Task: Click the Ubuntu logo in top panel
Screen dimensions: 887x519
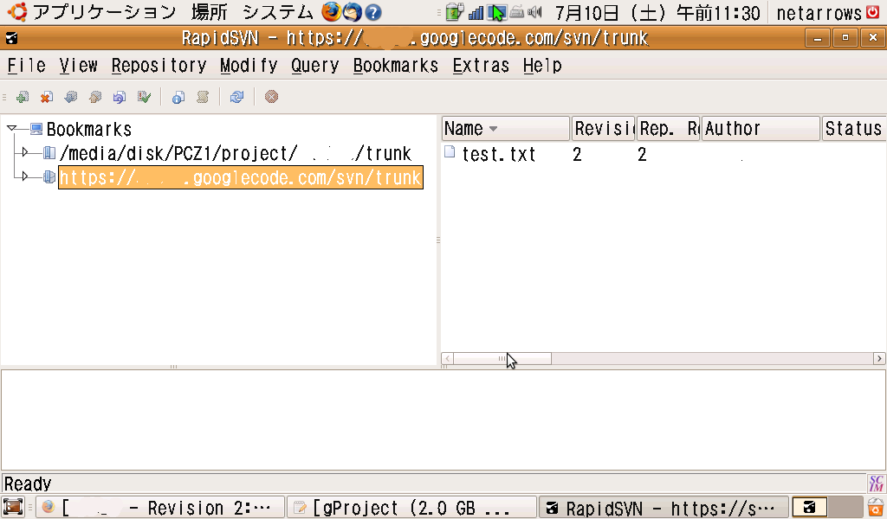Action: [x=17, y=12]
